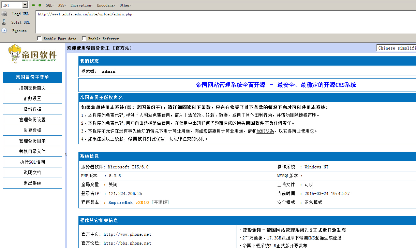The height and width of the screenshot is (248, 416).
Task: Open 替换目录文件 menu item
Action: (x=32, y=151)
